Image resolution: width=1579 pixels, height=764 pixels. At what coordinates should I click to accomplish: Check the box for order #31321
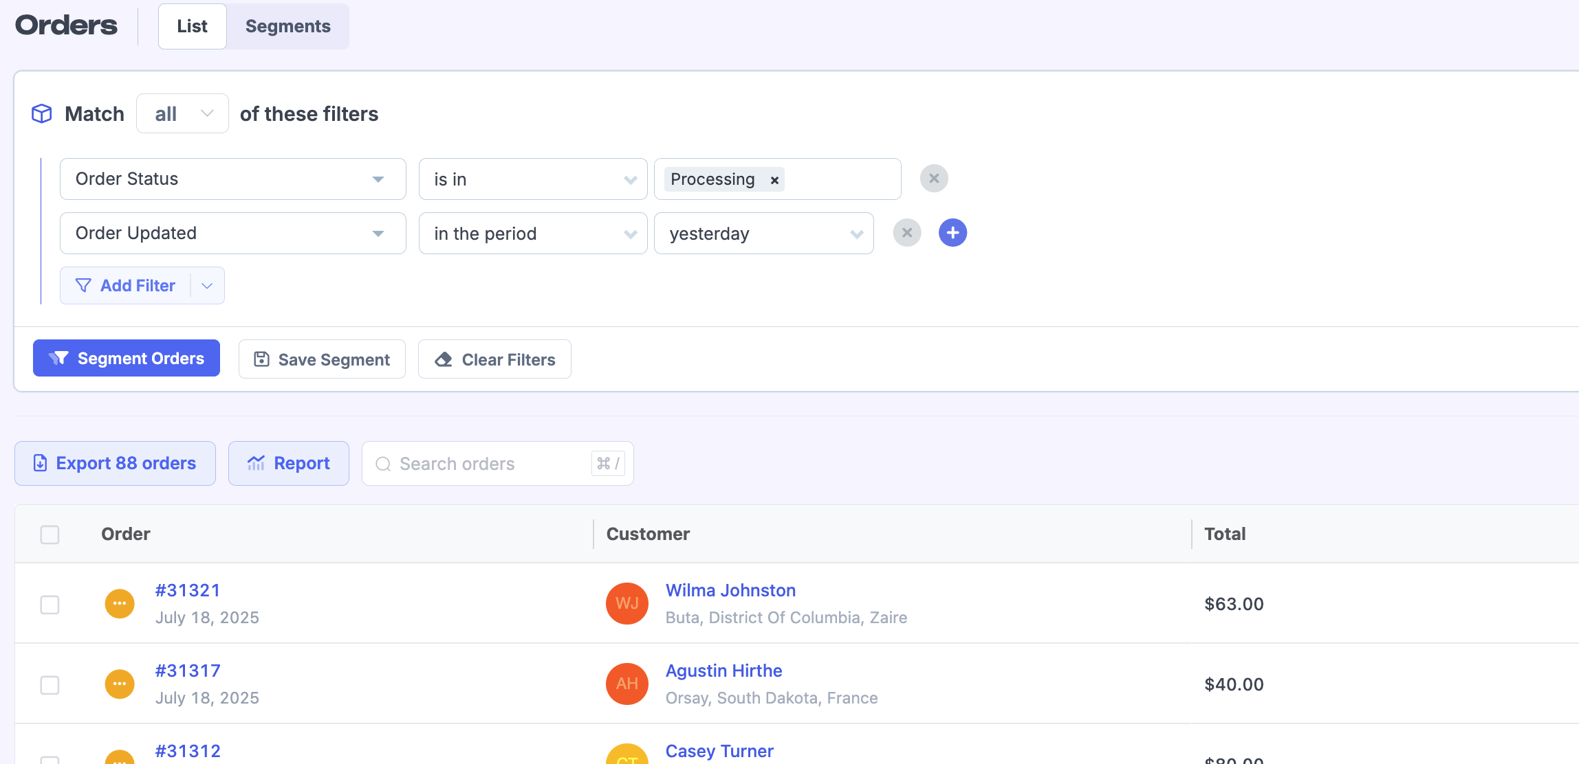click(x=50, y=605)
